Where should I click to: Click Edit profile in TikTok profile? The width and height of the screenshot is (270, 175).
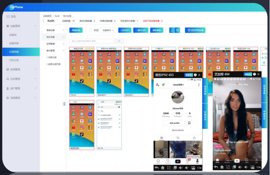[175, 123]
